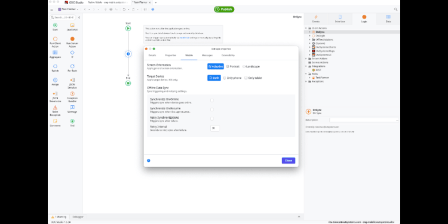Click the blue help icon in toolbar
Image resolution: width=448 pixels, height=224 pixels.
152,10
